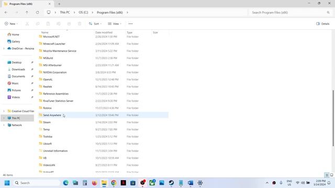This screenshot has width=335, height=188.
Task: Refresh the Program Files (x86) view
Action: [37, 13]
